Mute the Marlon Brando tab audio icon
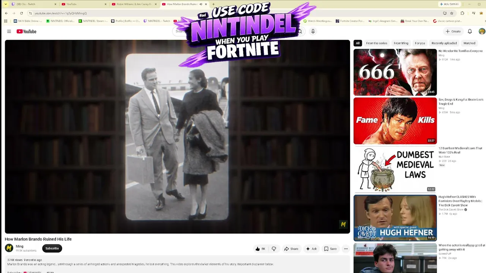This screenshot has height=273, width=486. [201, 4]
